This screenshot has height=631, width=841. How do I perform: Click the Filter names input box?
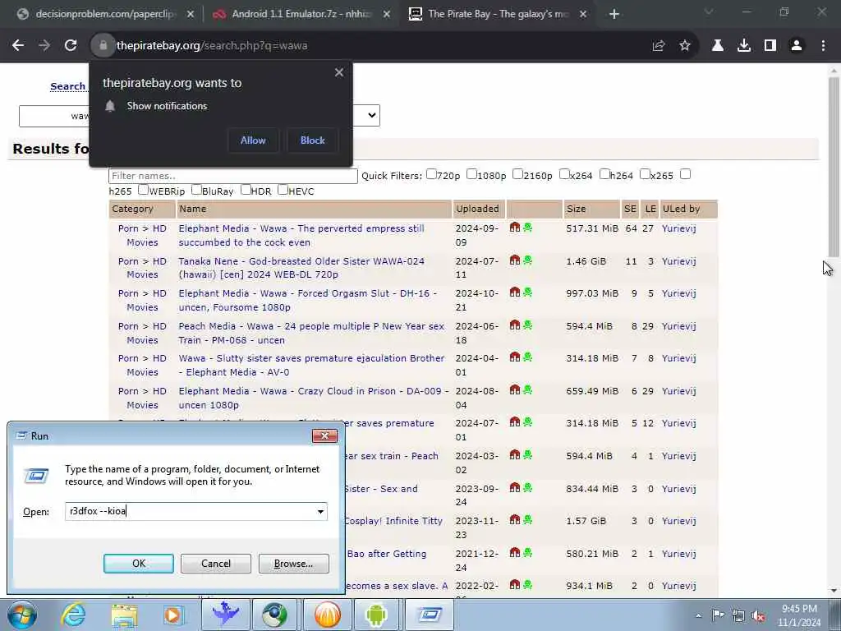(232, 176)
